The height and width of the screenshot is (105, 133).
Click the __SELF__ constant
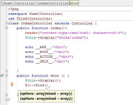(44, 61)
